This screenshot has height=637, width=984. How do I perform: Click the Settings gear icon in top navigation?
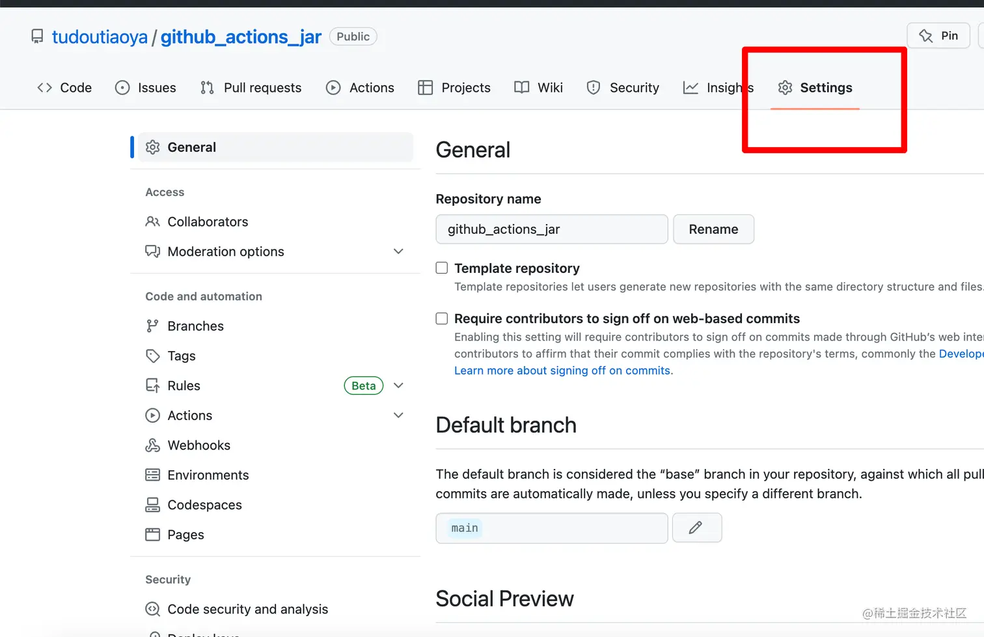coord(786,87)
